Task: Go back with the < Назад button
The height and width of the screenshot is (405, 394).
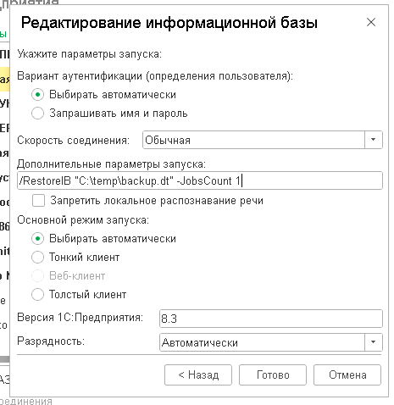Action: (x=198, y=374)
